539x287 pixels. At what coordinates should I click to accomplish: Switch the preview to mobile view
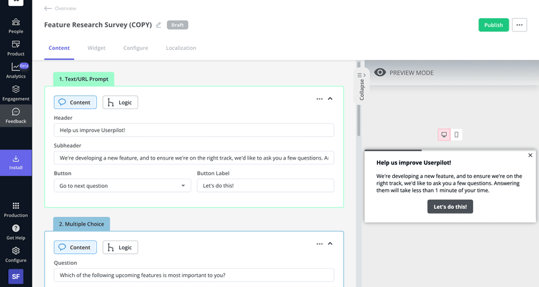pyautogui.click(x=456, y=135)
